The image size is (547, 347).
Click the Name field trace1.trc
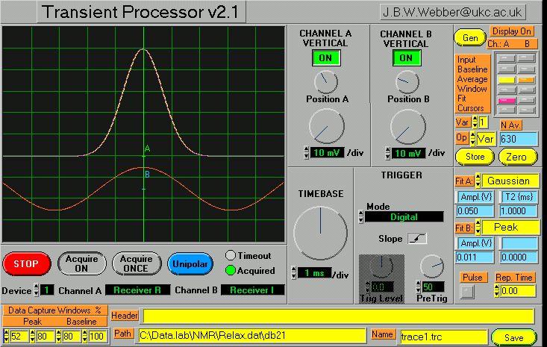[444, 337]
